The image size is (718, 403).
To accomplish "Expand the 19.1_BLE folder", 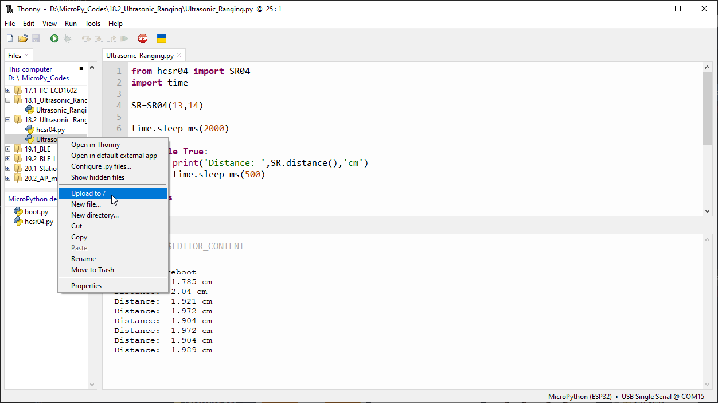I will pos(8,149).
